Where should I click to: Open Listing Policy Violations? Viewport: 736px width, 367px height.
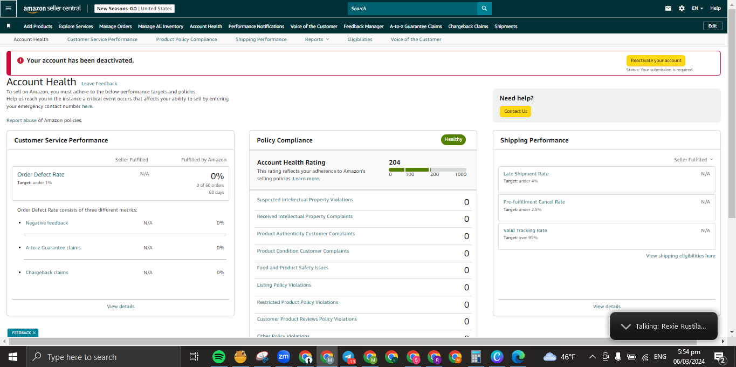coord(284,285)
